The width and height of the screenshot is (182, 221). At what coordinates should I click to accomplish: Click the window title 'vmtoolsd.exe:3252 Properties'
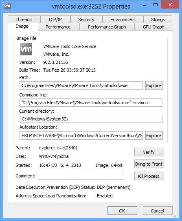[91, 7]
